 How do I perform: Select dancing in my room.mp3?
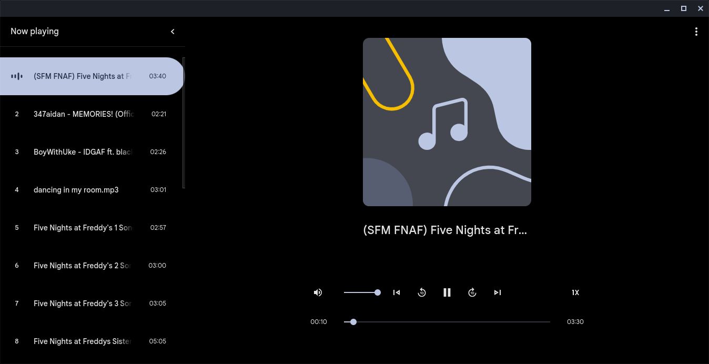92,190
